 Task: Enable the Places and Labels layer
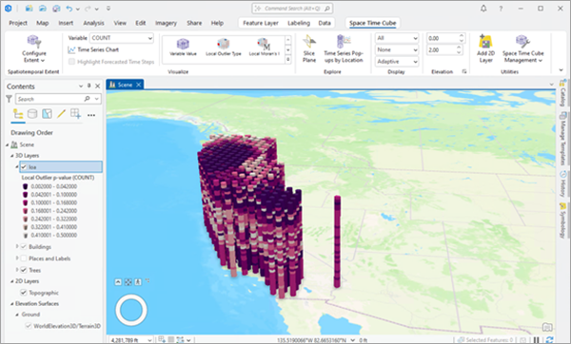tap(24, 258)
